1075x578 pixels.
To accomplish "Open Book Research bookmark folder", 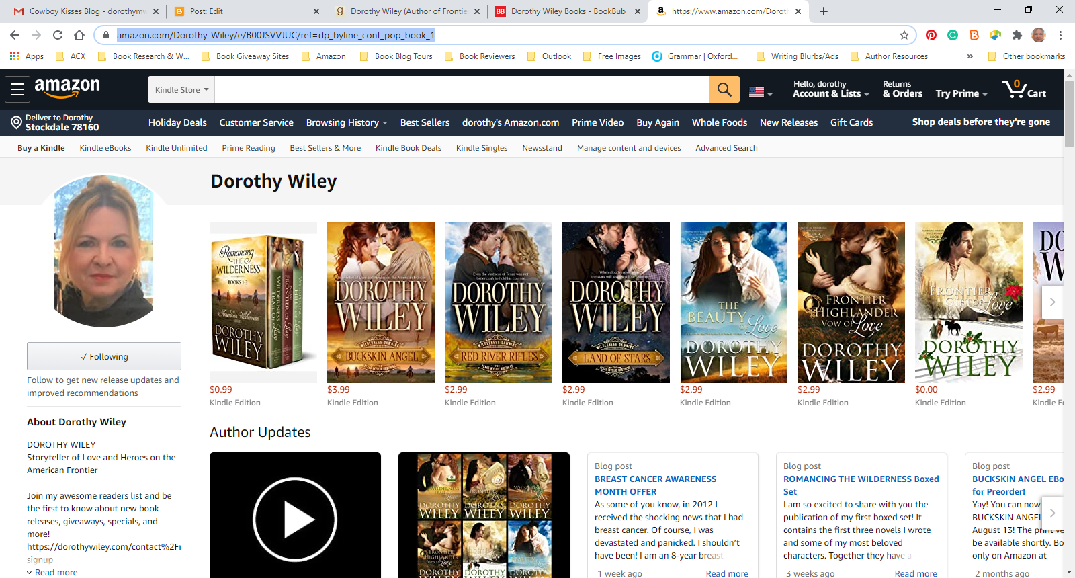I will (x=144, y=56).
